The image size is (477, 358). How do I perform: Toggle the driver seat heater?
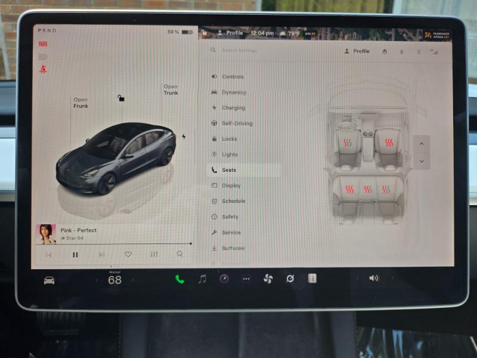coord(348,143)
